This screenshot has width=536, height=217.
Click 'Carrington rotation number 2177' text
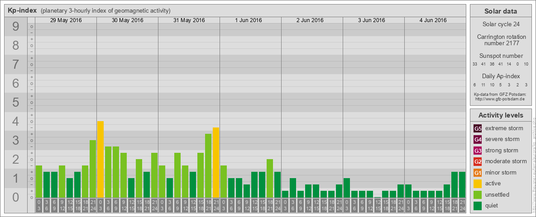click(x=502, y=40)
